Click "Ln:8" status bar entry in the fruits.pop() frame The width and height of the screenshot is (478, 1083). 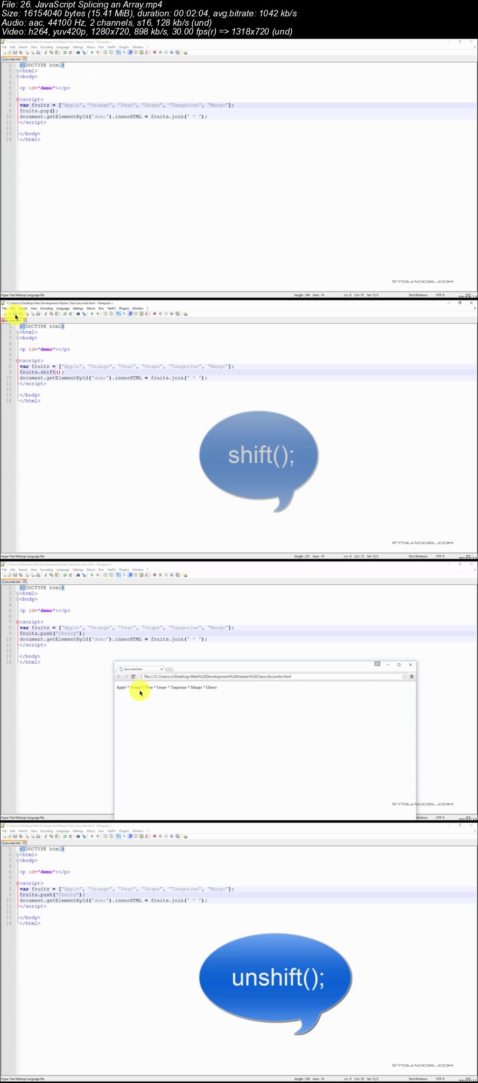click(x=347, y=295)
